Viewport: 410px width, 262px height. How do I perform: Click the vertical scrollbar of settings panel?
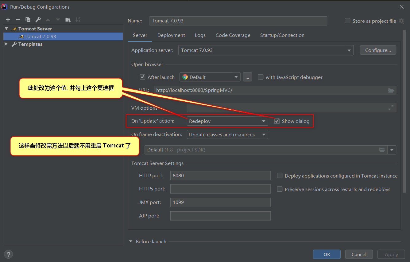404,111
